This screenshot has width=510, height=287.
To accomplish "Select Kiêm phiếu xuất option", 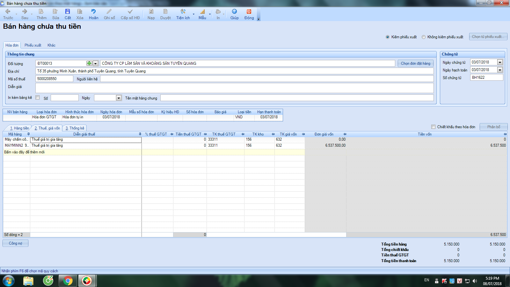I will coord(388,37).
